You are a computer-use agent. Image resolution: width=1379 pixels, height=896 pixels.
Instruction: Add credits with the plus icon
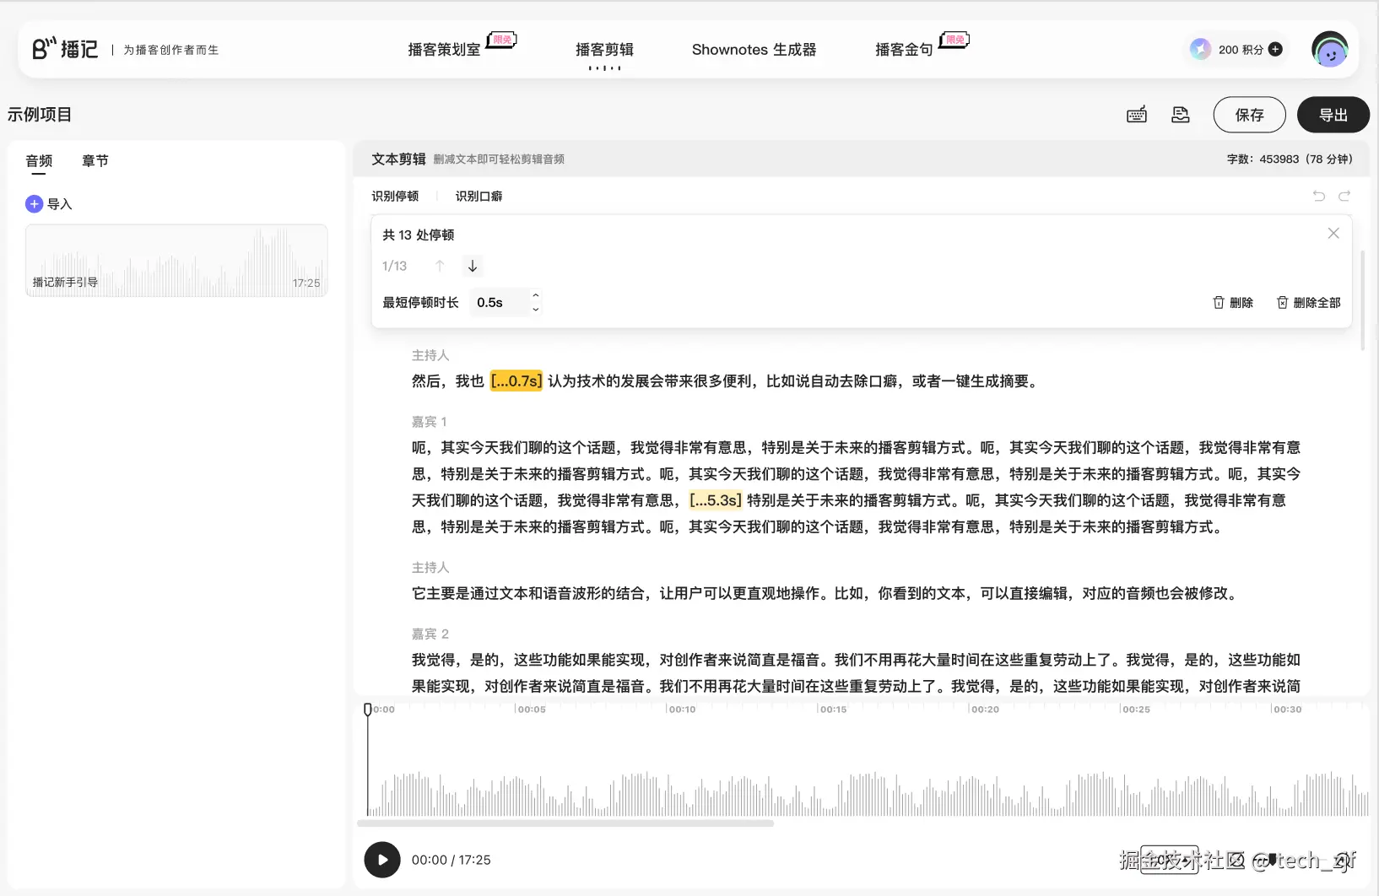click(1275, 49)
